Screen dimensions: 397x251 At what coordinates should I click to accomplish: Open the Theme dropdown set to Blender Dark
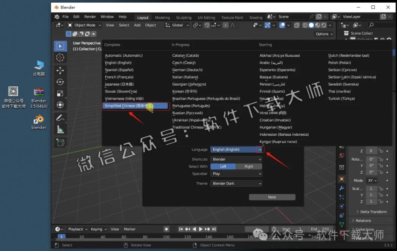236,183
